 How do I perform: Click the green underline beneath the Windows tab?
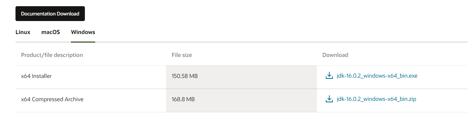tap(83, 41)
